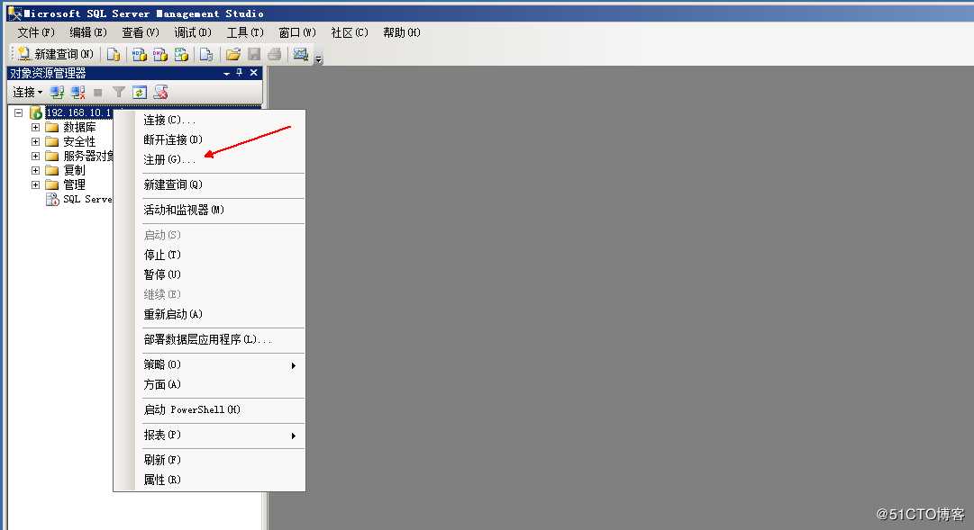
Task: Click the 复制 folder icon
Action: [x=52, y=170]
